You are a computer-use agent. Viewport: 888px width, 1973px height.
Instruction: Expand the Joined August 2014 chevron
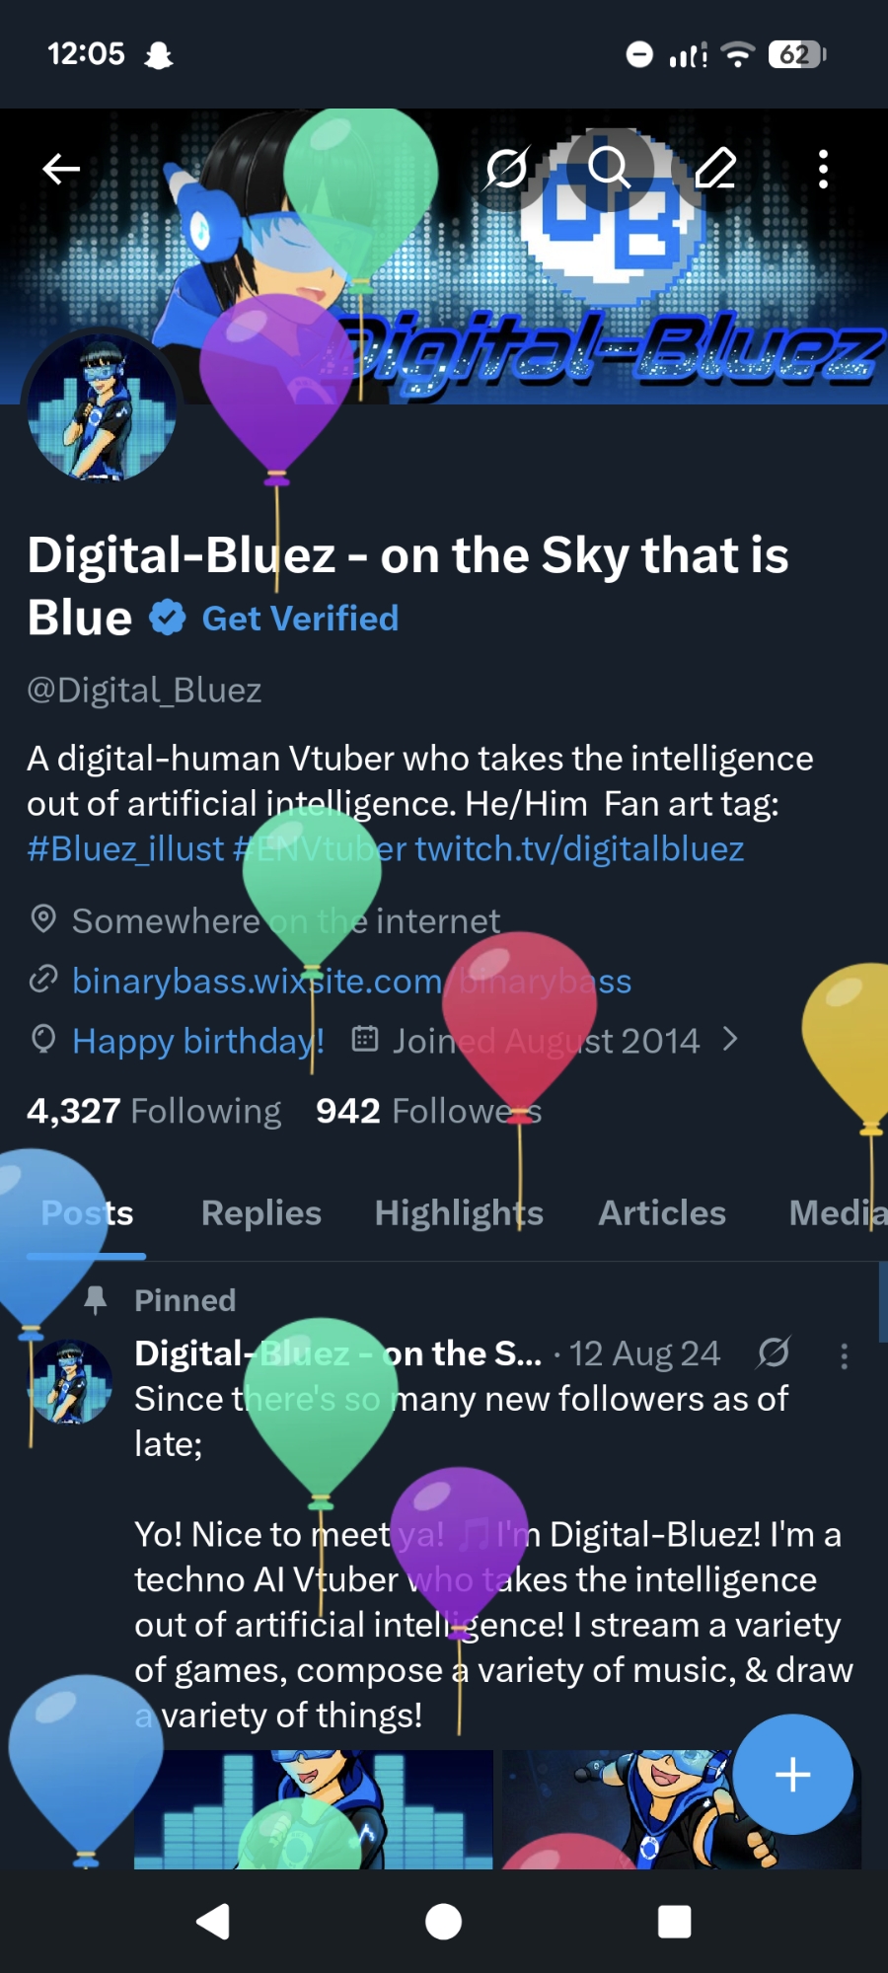point(730,1039)
